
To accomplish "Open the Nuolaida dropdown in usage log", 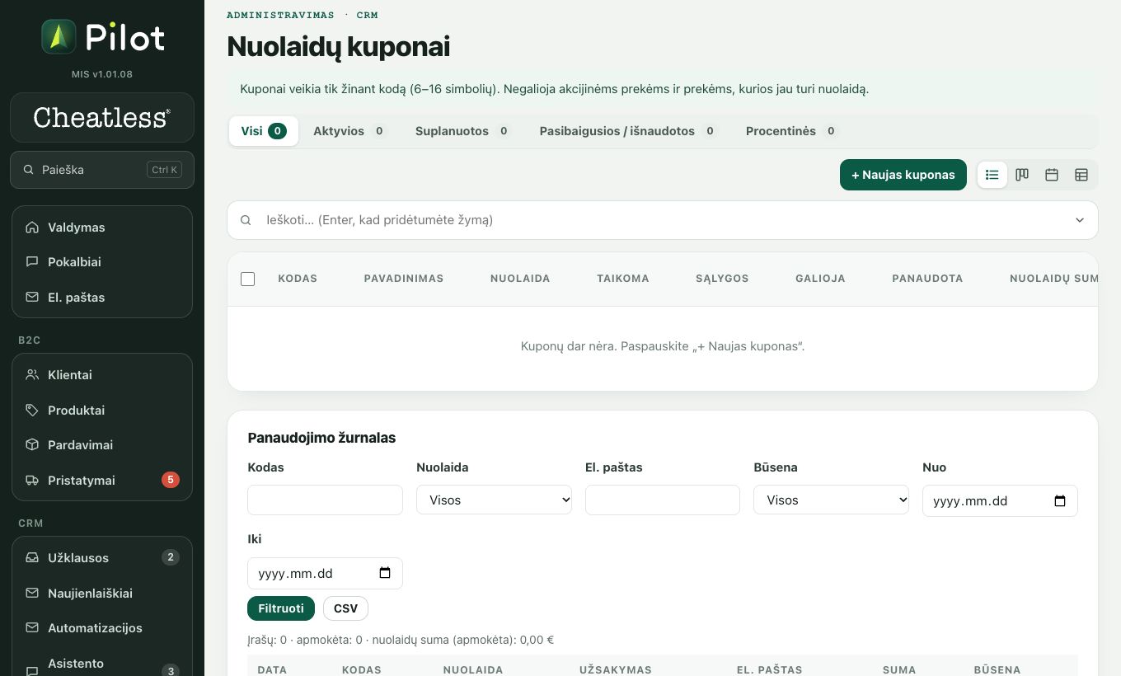I will tap(495, 500).
